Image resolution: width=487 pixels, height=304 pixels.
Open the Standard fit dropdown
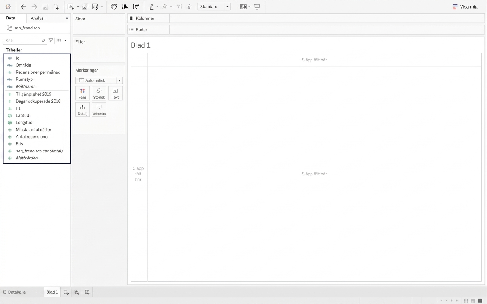point(214,7)
